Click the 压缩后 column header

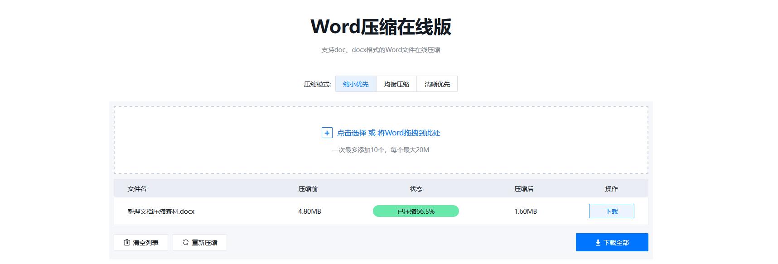pyautogui.click(x=524, y=189)
